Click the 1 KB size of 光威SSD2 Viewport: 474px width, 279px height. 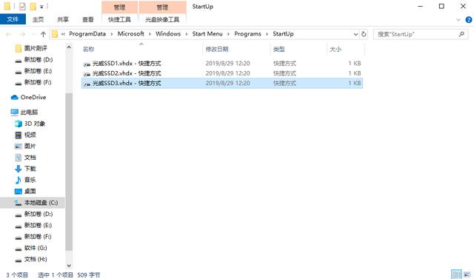[x=354, y=73]
